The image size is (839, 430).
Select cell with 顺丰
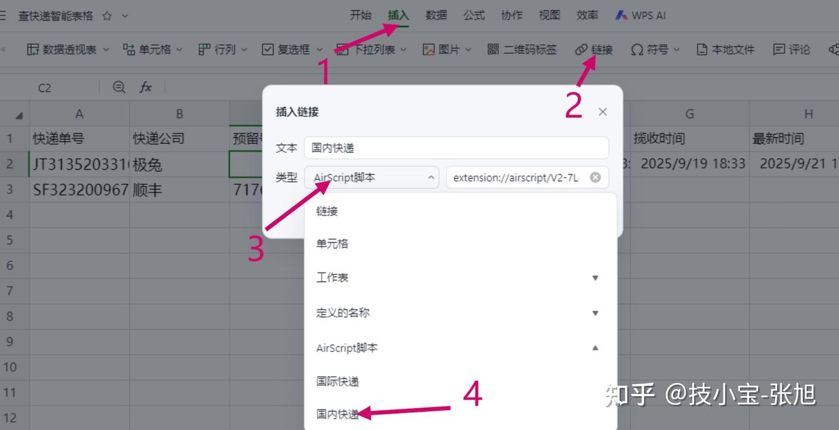pos(179,190)
